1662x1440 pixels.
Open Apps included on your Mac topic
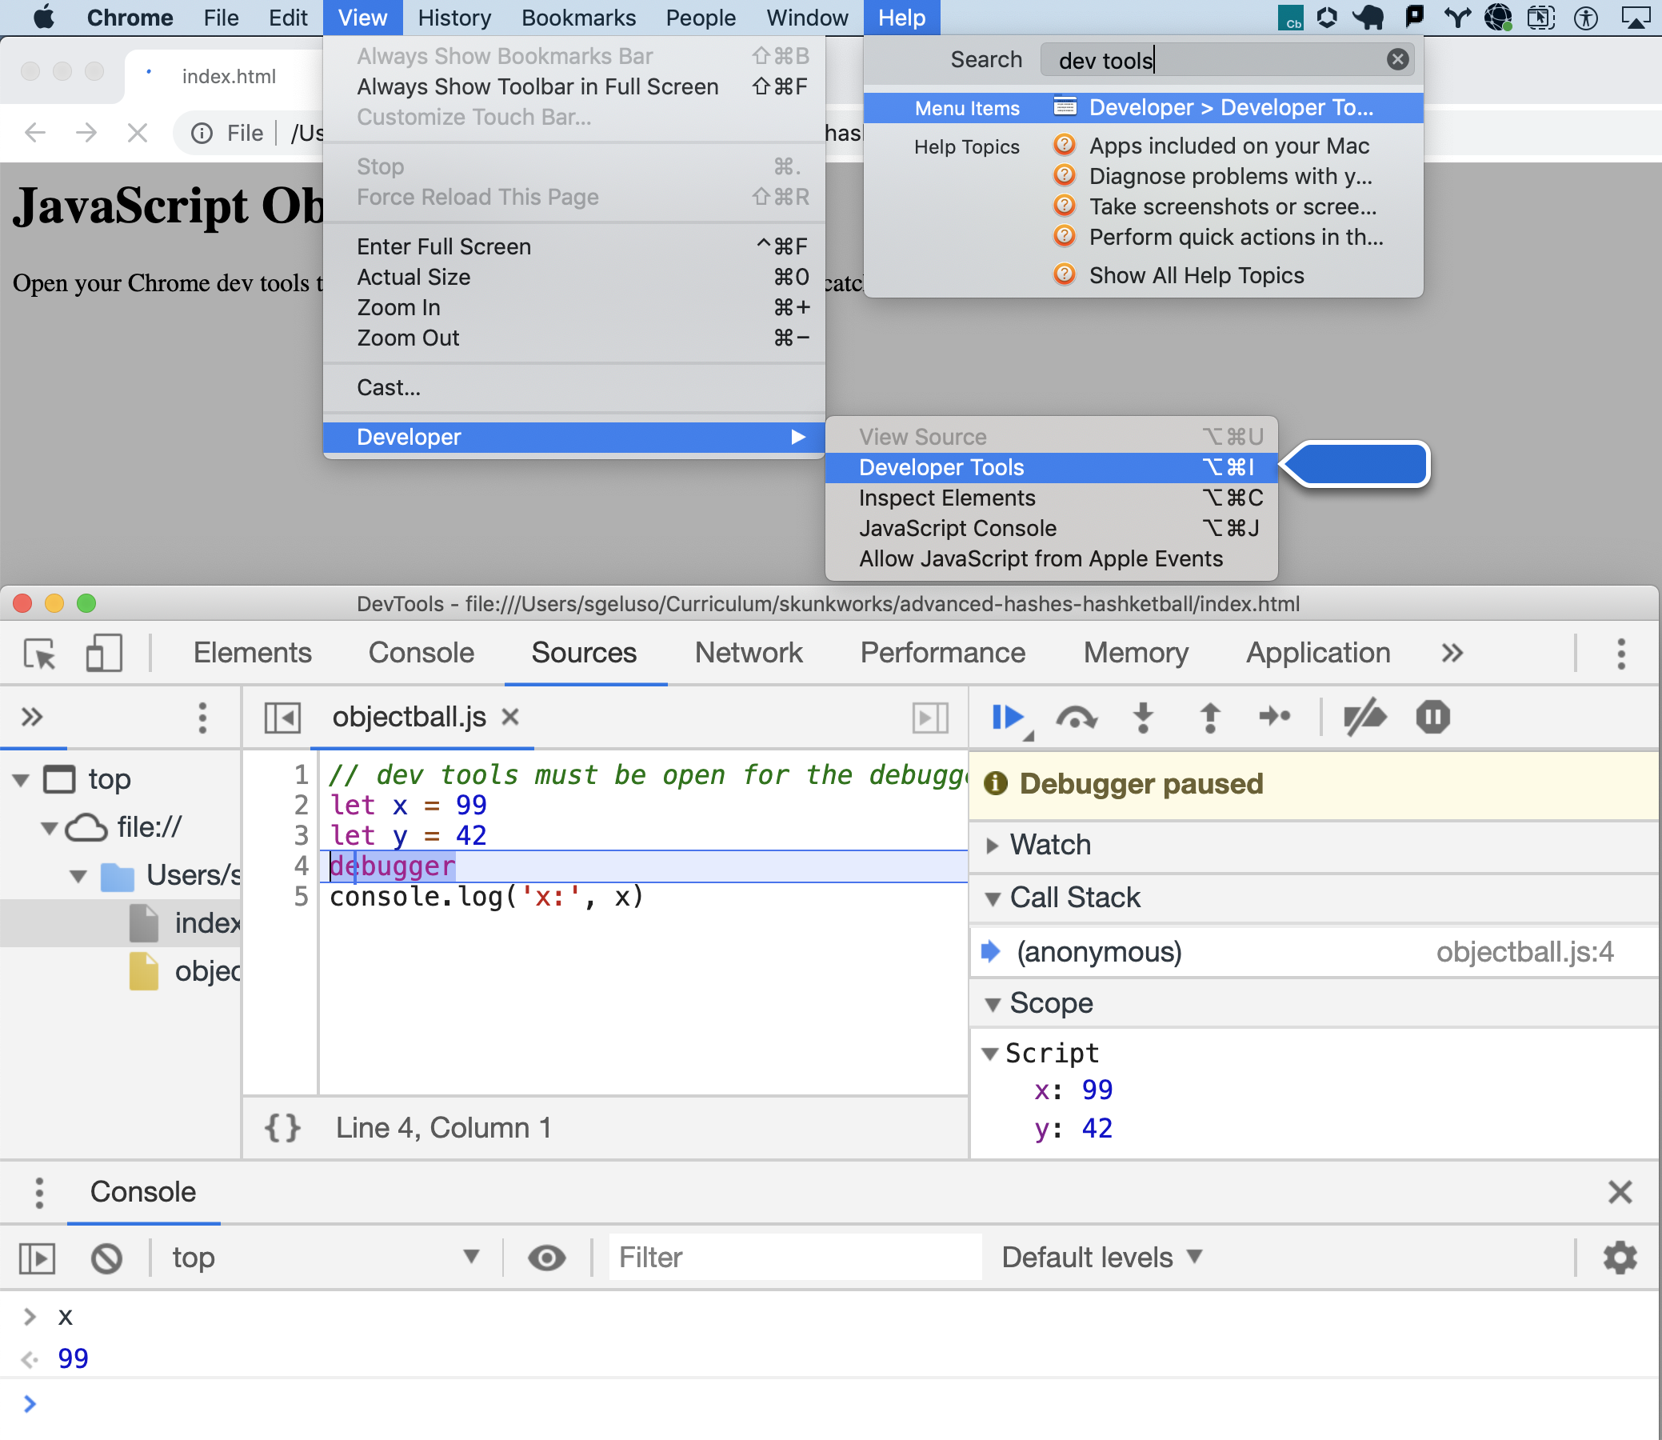pyautogui.click(x=1143, y=146)
